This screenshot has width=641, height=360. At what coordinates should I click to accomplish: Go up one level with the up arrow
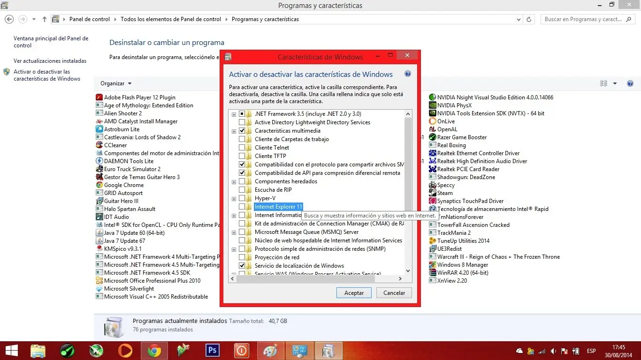(45, 19)
